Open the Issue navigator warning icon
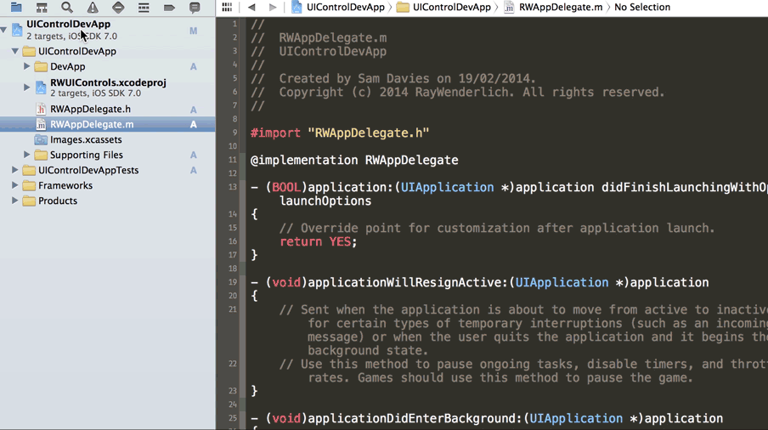768x430 pixels. pyautogui.click(x=93, y=8)
